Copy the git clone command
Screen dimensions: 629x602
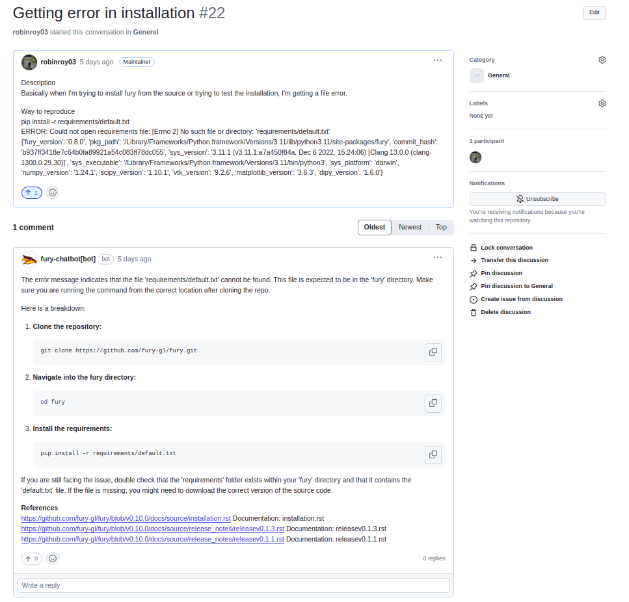tap(433, 352)
